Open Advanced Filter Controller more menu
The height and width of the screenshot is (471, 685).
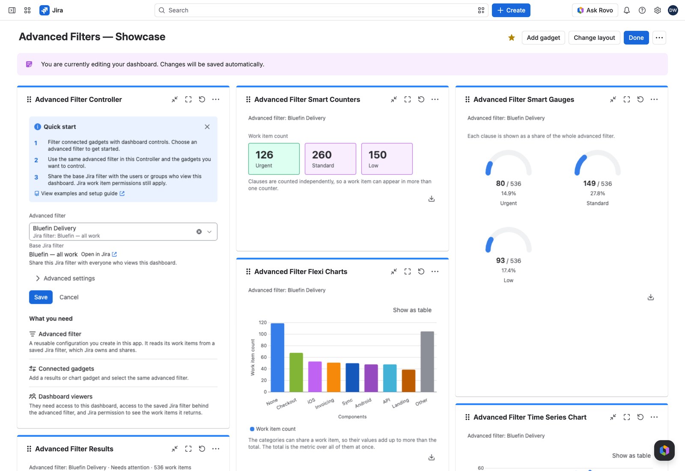216,99
